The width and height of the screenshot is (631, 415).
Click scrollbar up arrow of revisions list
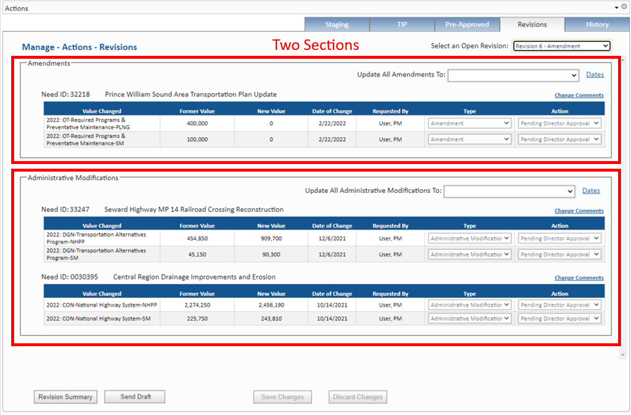click(x=623, y=61)
